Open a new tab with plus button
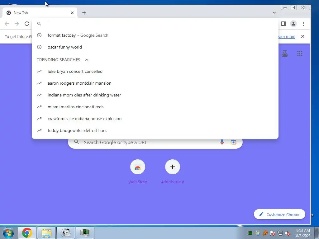Screen dimensions: 319x239 coord(84,13)
